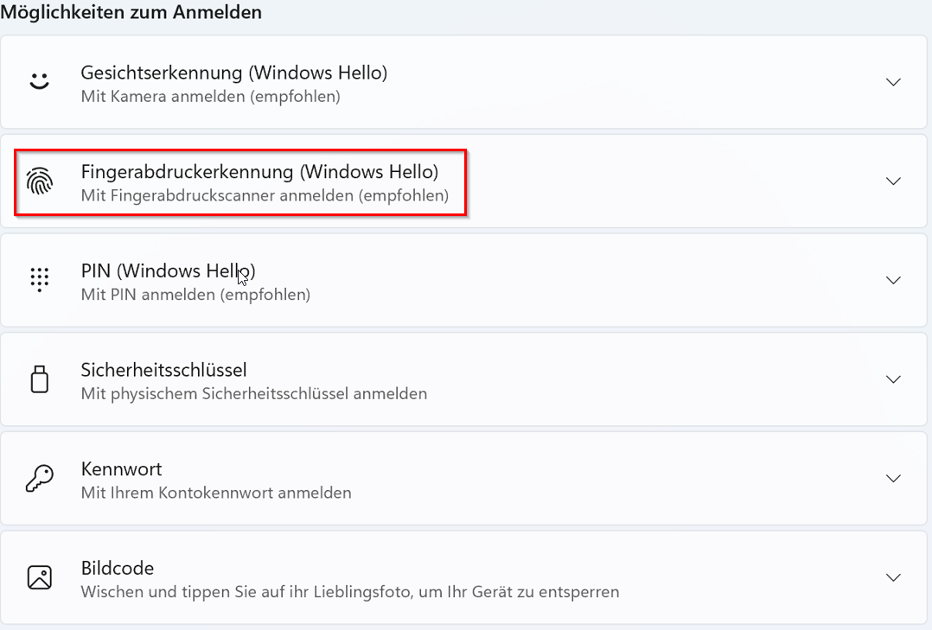Click the 'Möglichkeiten zum Anmelden' heading
The width and height of the screenshot is (932, 630).
131,12
